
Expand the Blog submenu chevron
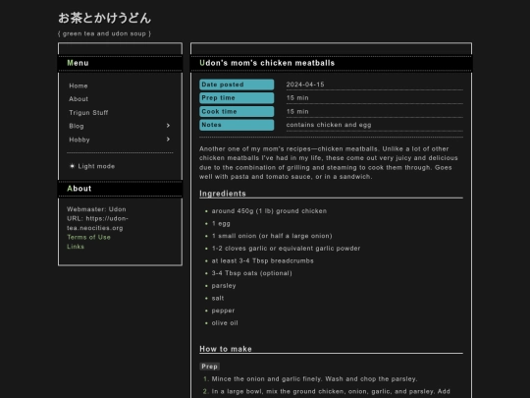coord(168,126)
